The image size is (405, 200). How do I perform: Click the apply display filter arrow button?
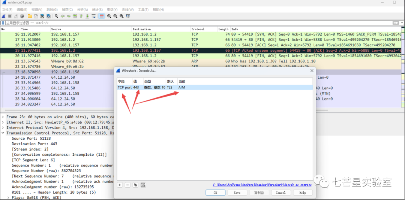(x=396, y=23)
